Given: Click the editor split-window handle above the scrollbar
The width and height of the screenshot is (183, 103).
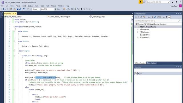Looking at the screenshot, I should (132, 19).
